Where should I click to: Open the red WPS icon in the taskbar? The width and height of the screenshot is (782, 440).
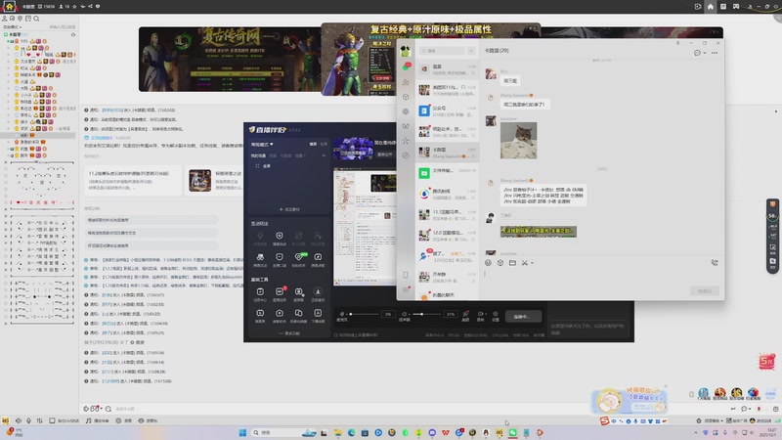(x=446, y=432)
